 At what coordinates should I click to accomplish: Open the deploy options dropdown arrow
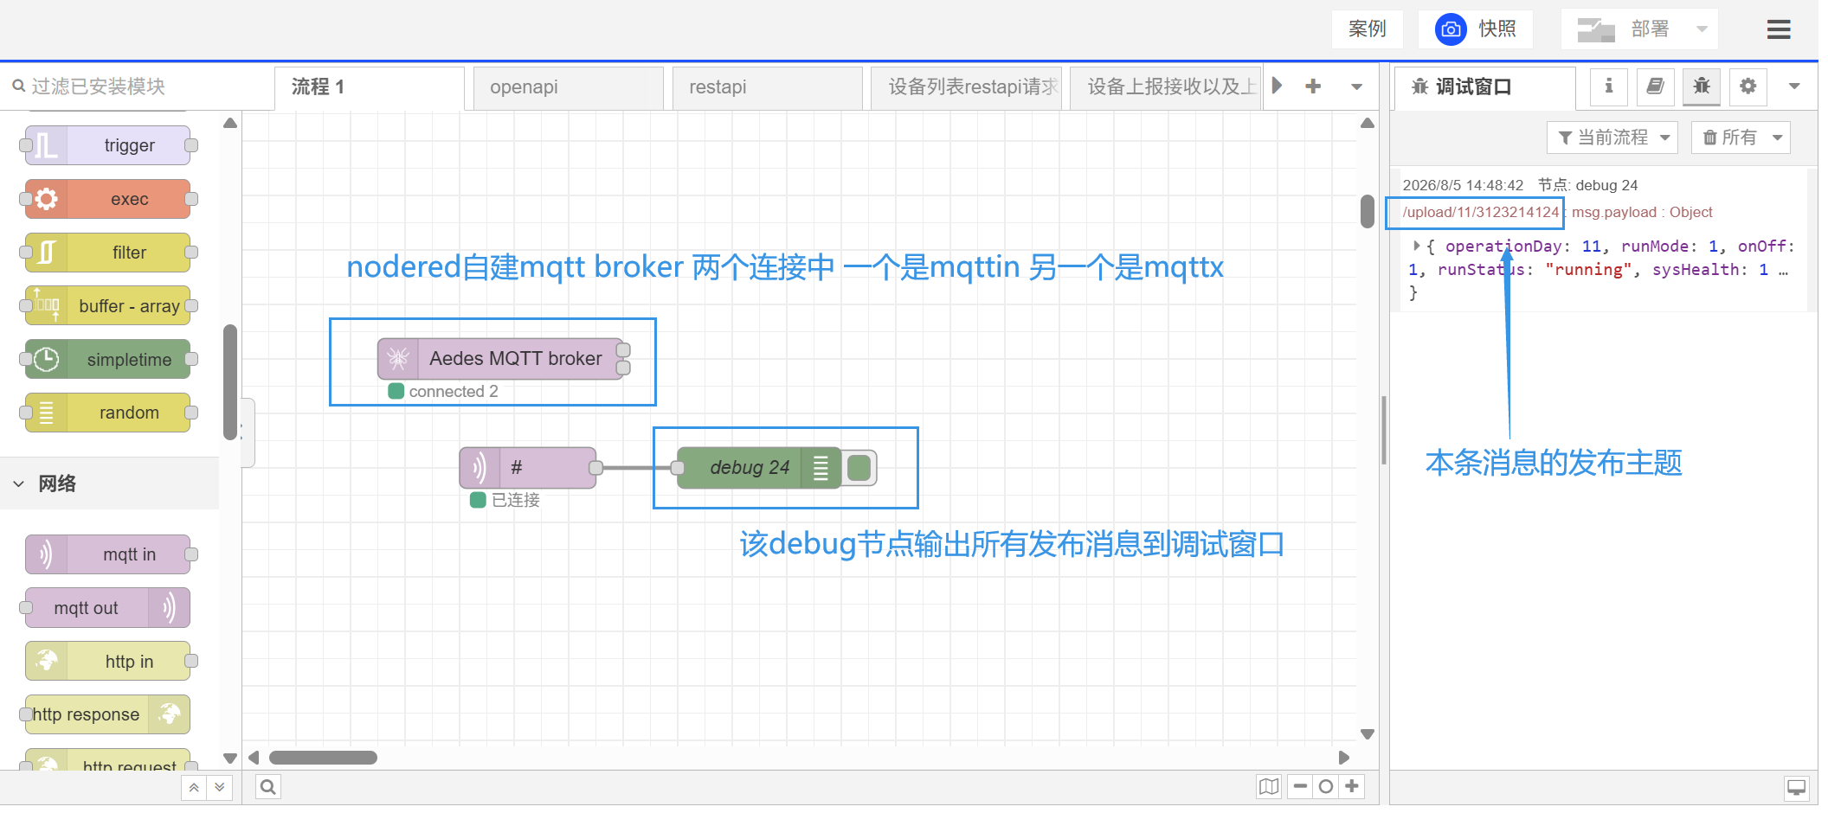(1702, 29)
